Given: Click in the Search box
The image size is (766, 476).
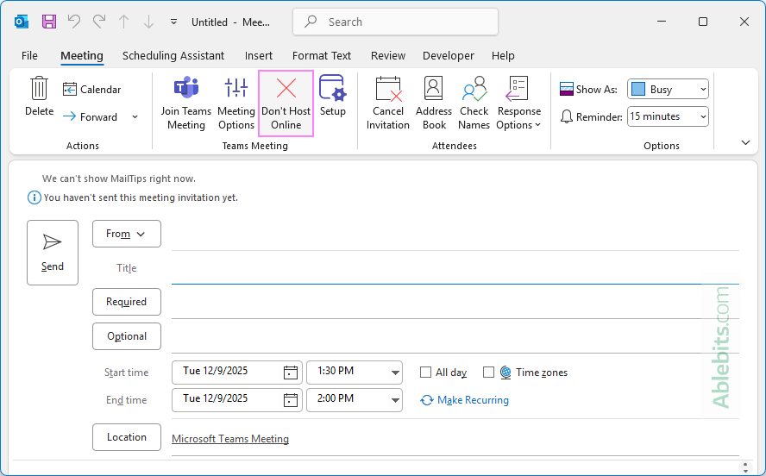Looking at the screenshot, I should tap(395, 22).
